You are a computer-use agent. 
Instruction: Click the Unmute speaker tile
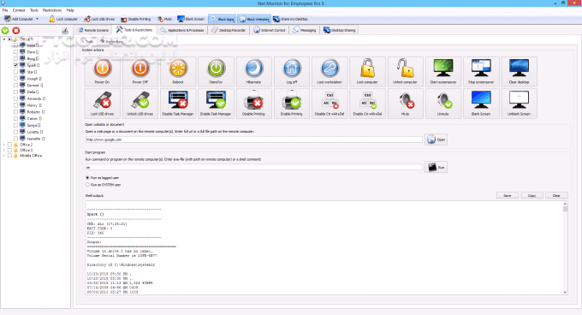point(443,104)
